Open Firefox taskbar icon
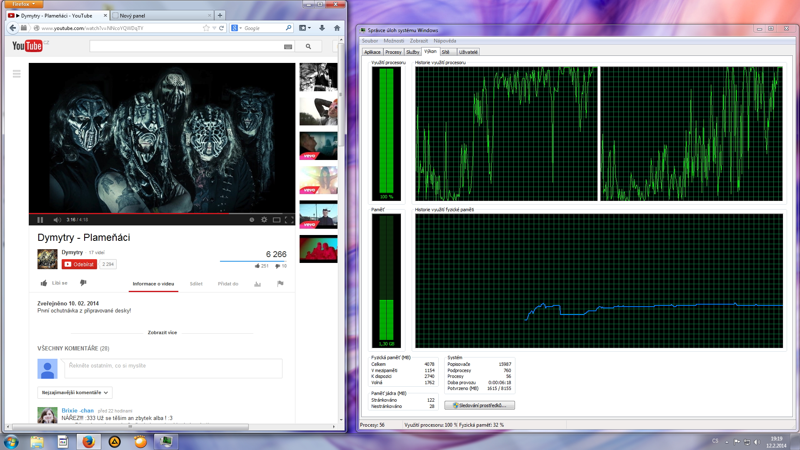The height and width of the screenshot is (450, 800). coord(88,442)
